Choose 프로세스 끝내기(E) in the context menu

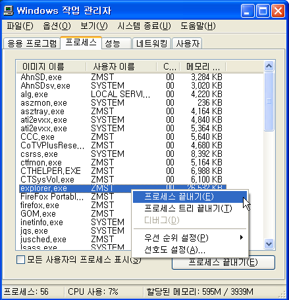pos(190,197)
